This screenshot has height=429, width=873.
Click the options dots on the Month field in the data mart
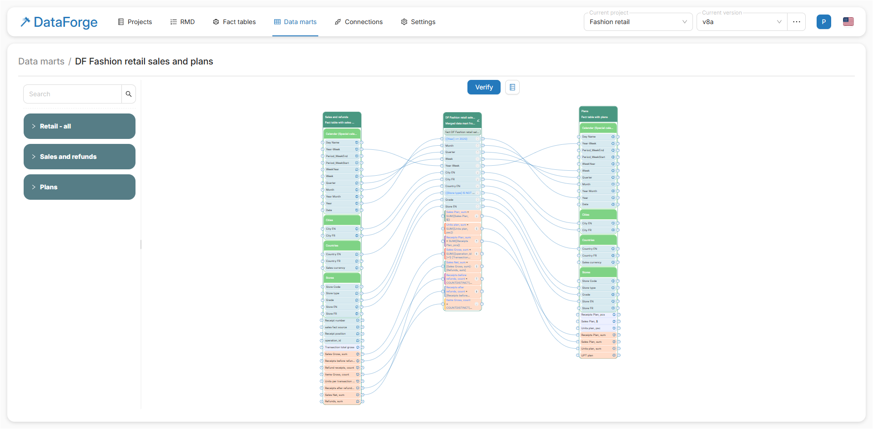pyautogui.click(x=477, y=146)
